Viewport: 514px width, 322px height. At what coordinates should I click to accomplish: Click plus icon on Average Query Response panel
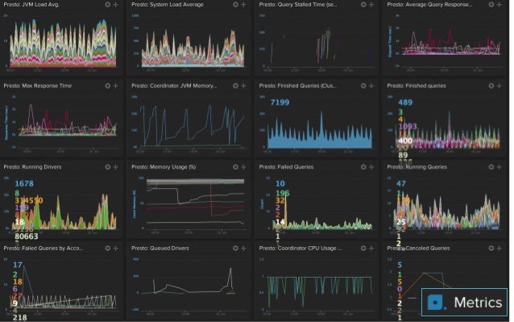point(499,5)
